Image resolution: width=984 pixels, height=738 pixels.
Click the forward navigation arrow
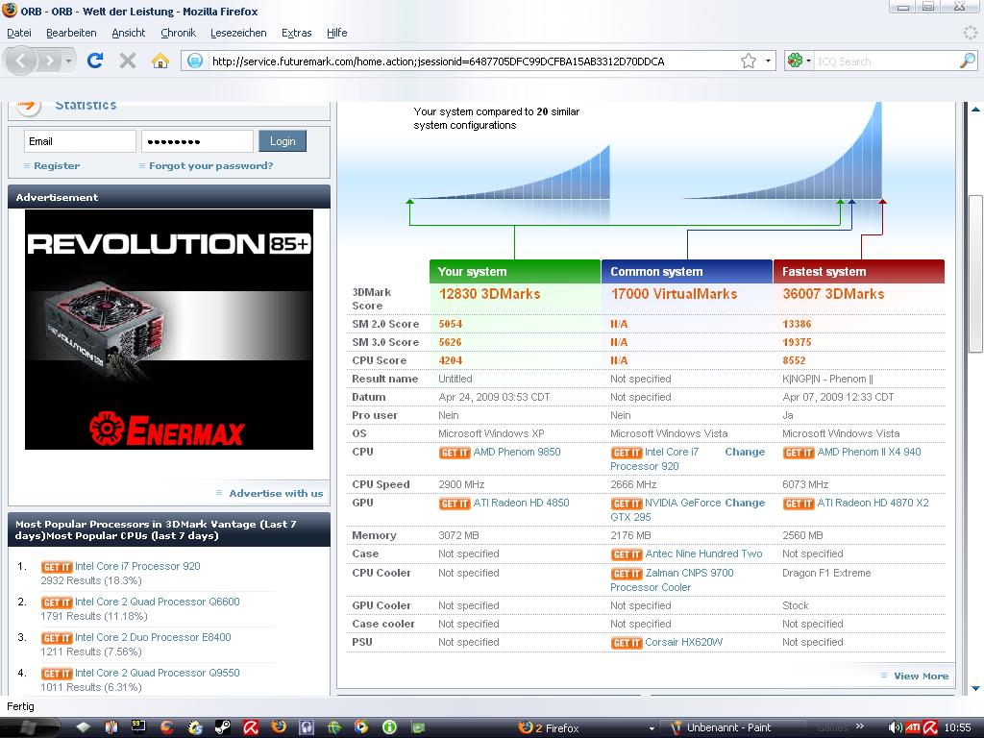click(48, 61)
